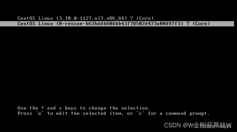The image size is (237, 132).
Task: Click the word "Use" in the help line
Action: click(x=22, y=108)
